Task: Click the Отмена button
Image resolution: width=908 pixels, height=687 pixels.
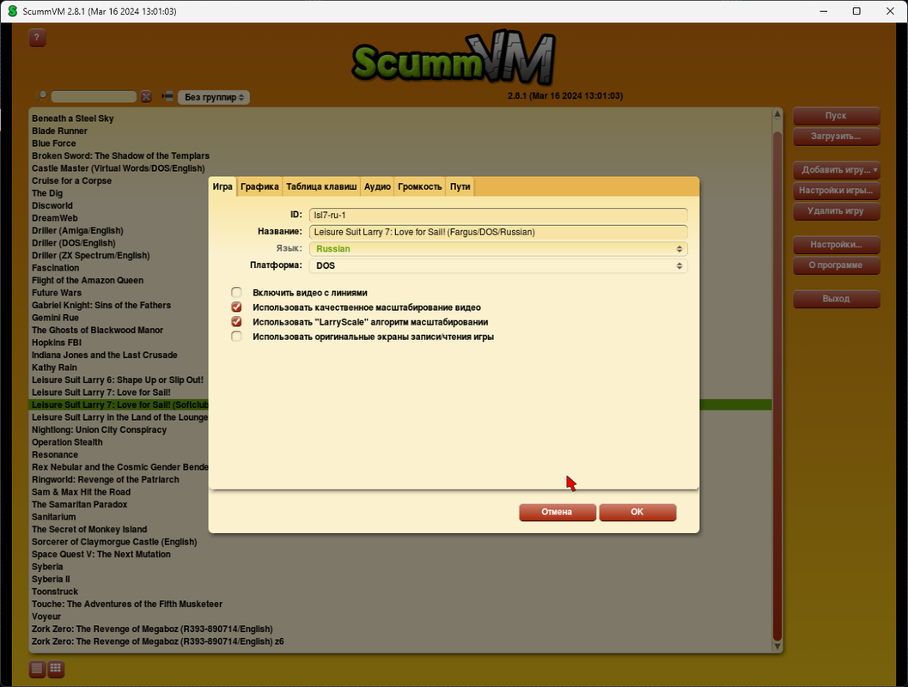Action: point(557,512)
